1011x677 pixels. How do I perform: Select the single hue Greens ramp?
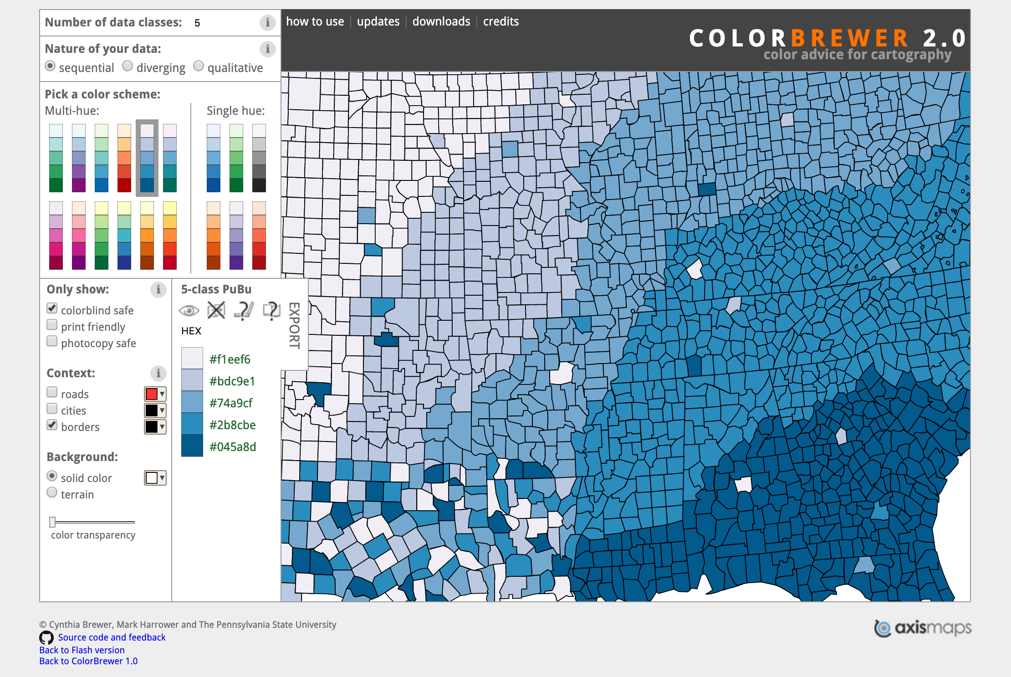coord(236,158)
